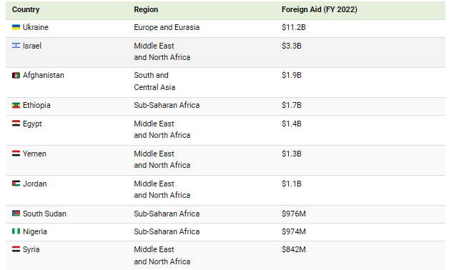The height and width of the screenshot is (270, 459).
Task: Select the Foreign Aid (FY 2022) header
Action: (x=320, y=10)
